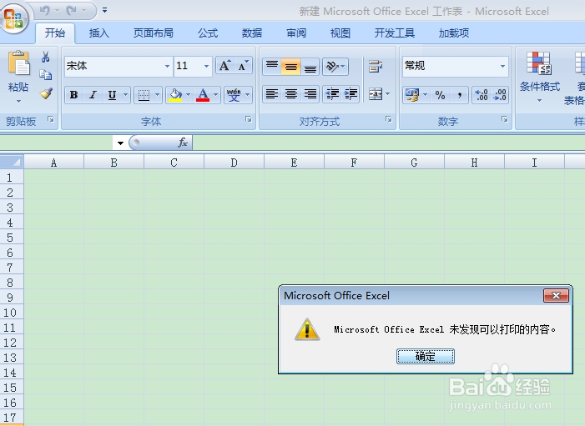
Task: Open the font name 宋体 dropdown
Action: click(167, 67)
